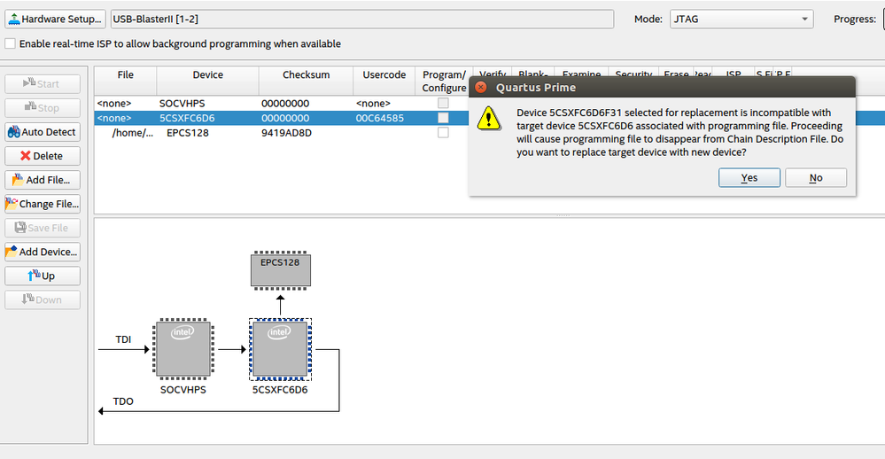Screen dimensions: 885x459
Task: Click the red X Delete icon
Action: click(x=26, y=156)
